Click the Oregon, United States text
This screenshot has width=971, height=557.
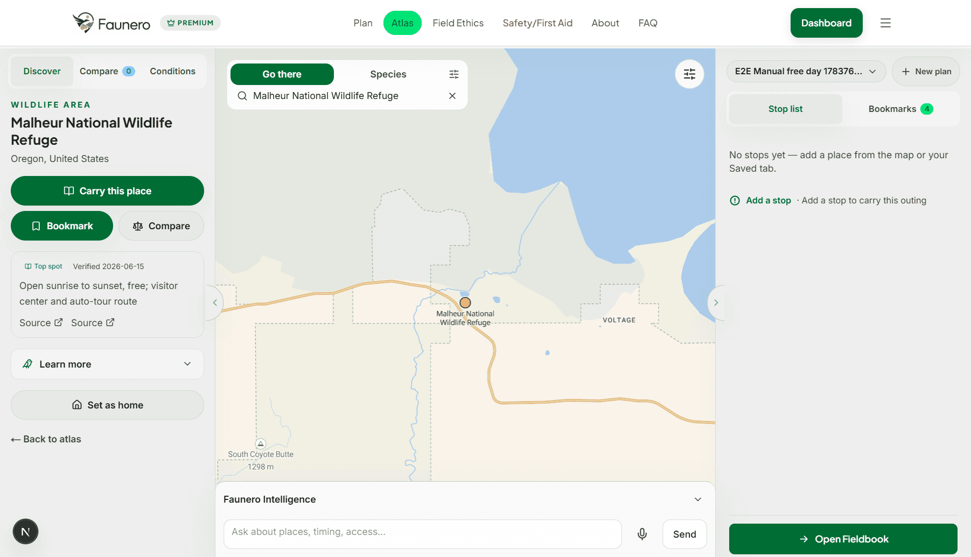point(60,159)
